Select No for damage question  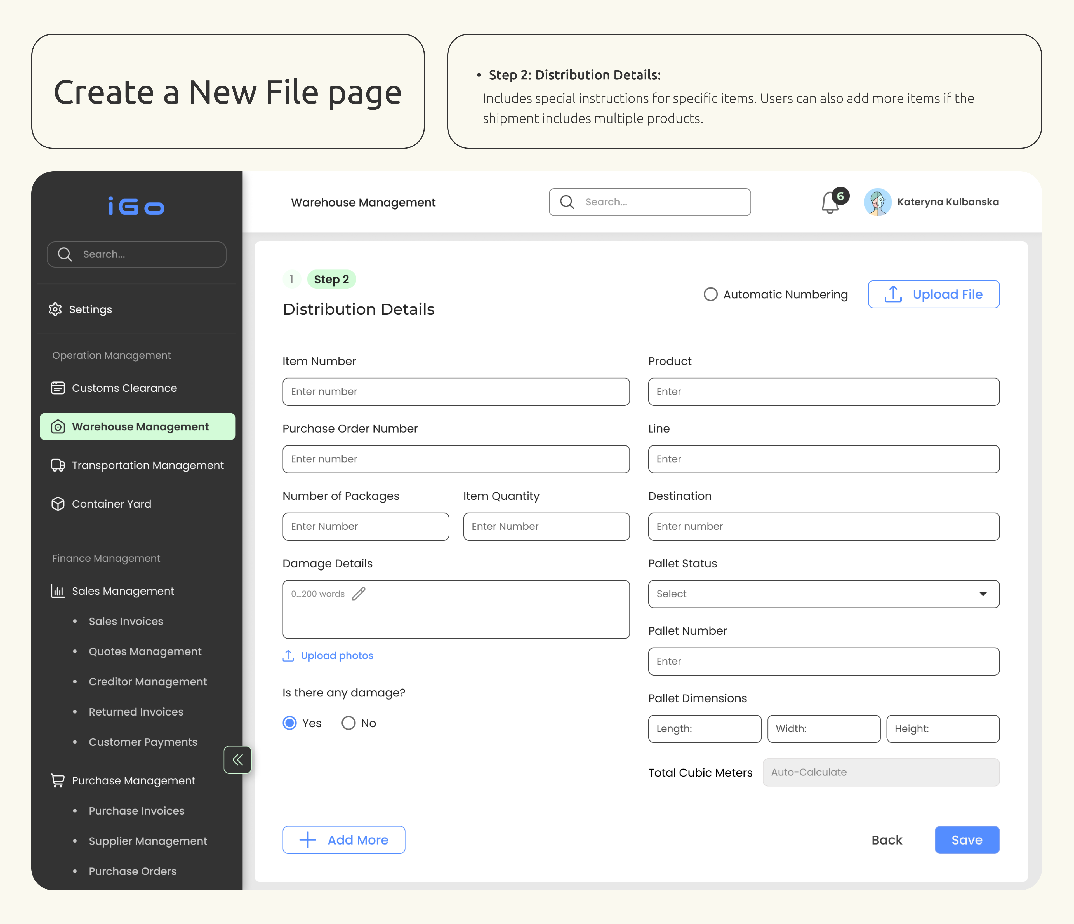click(x=348, y=723)
